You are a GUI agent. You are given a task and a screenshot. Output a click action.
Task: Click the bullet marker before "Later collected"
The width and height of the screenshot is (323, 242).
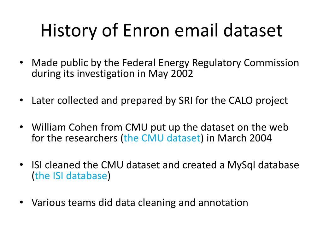click(x=21, y=100)
